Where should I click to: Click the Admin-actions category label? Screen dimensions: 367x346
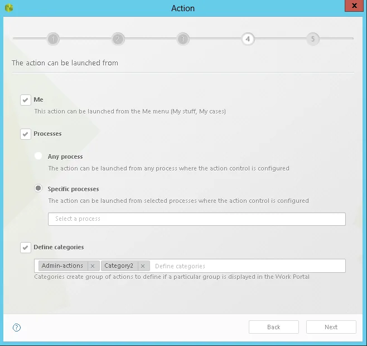[x=62, y=266]
